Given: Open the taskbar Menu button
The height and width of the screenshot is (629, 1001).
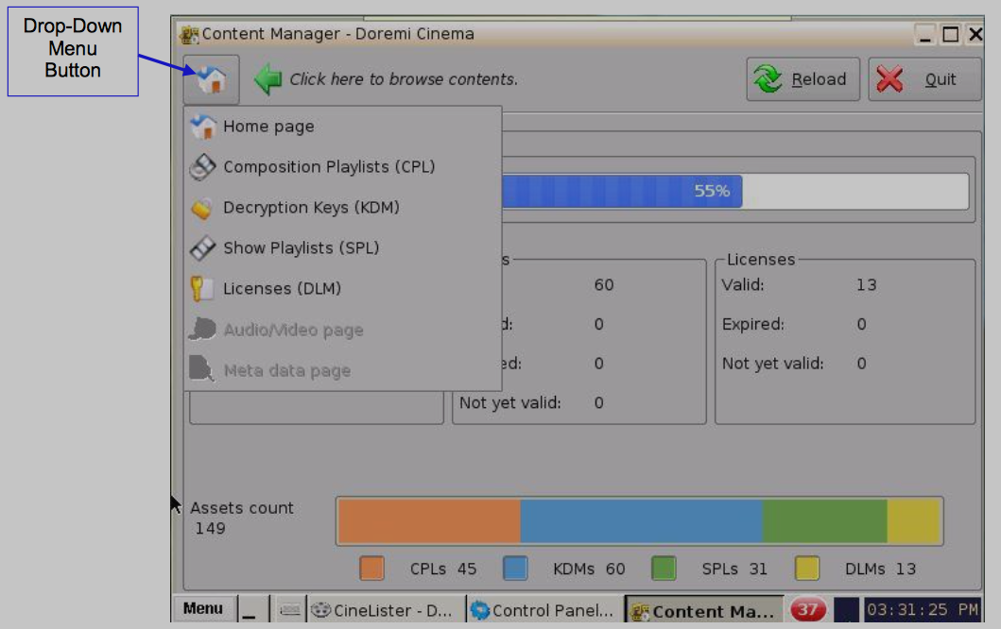Looking at the screenshot, I should pyautogui.click(x=202, y=609).
